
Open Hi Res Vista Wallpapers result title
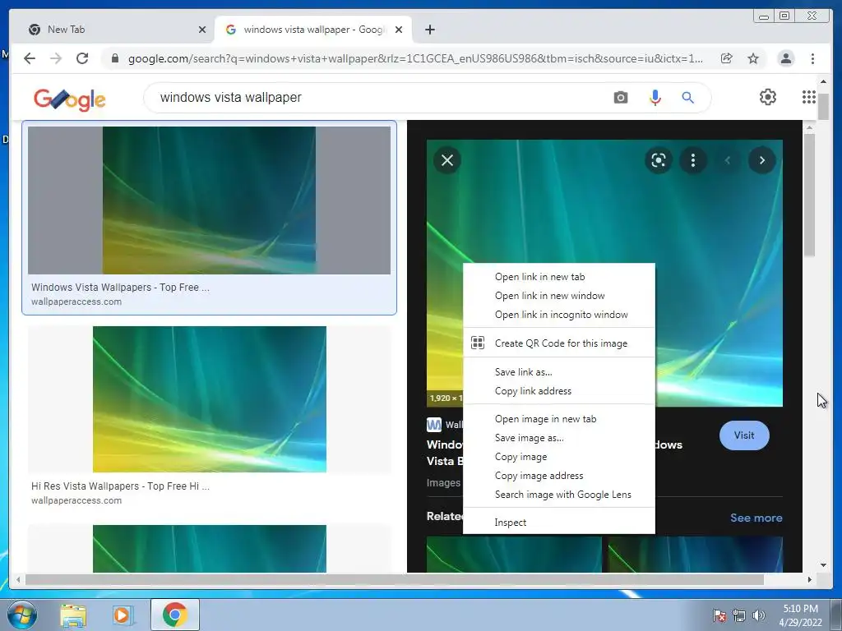(x=120, y=486)
